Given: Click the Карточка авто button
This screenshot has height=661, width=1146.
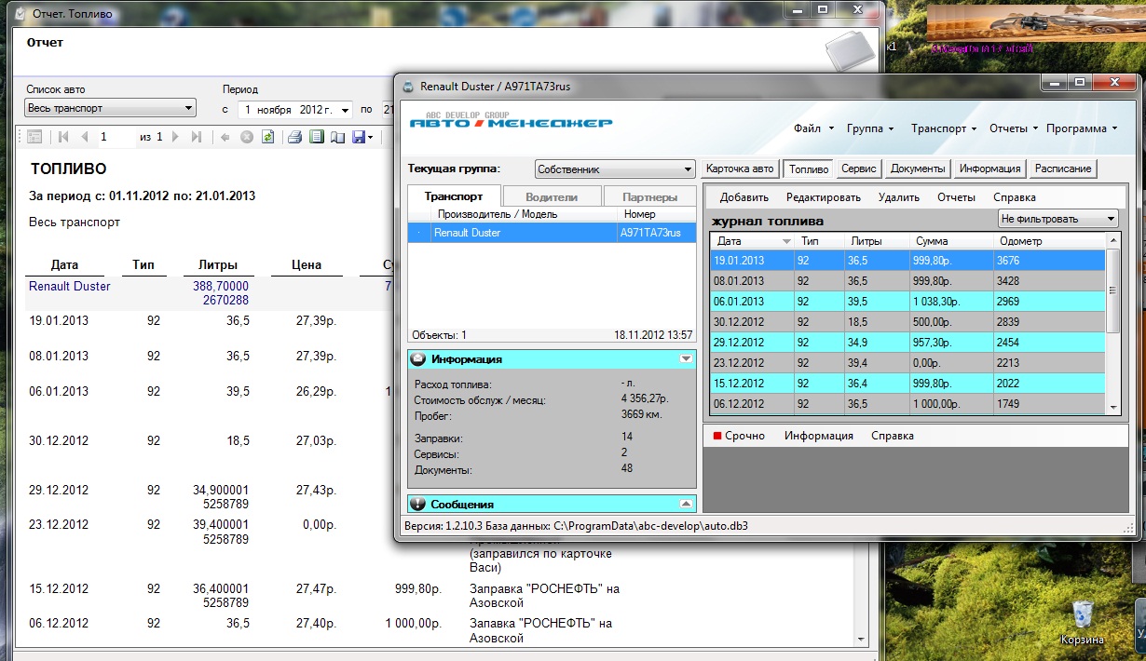Looking at the screenshot, I should tap(739, 169).
